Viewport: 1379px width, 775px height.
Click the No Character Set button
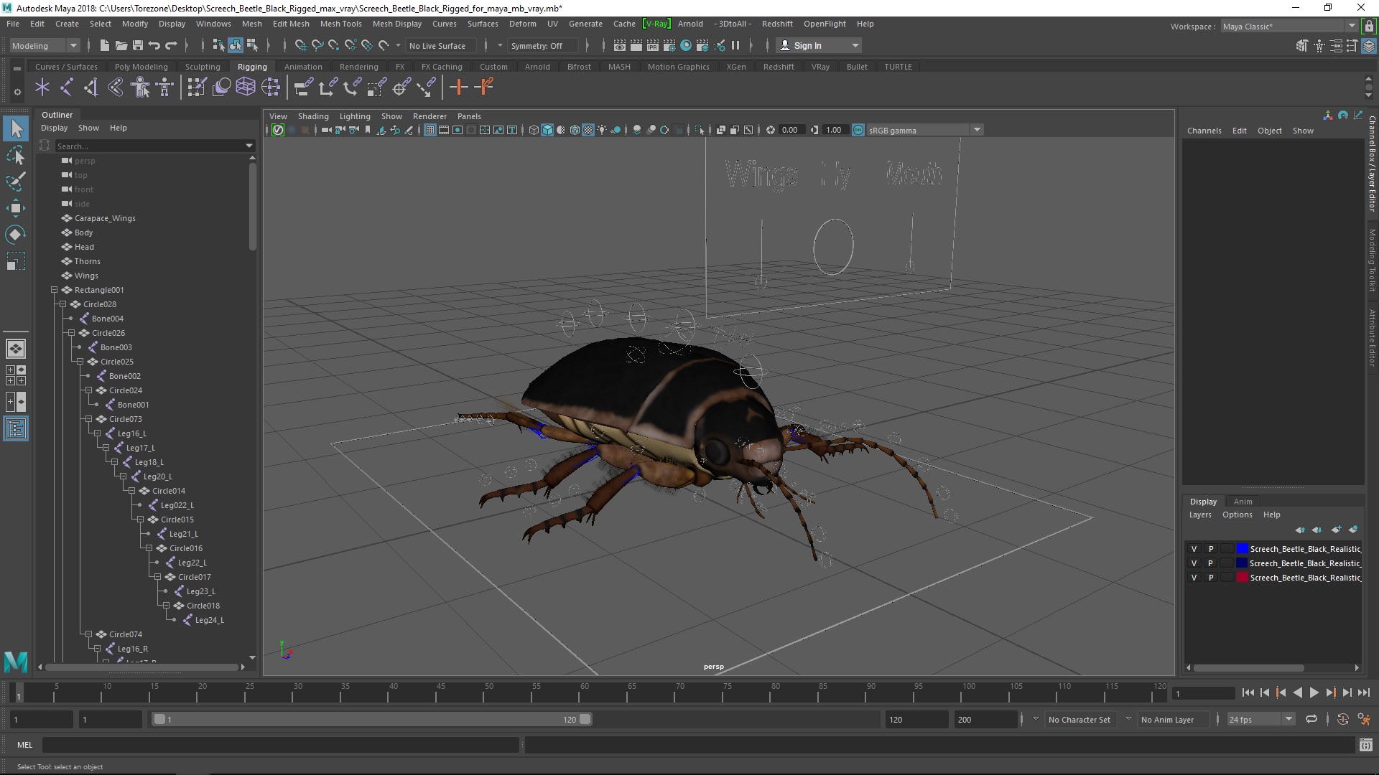[x=1079, y=719]
